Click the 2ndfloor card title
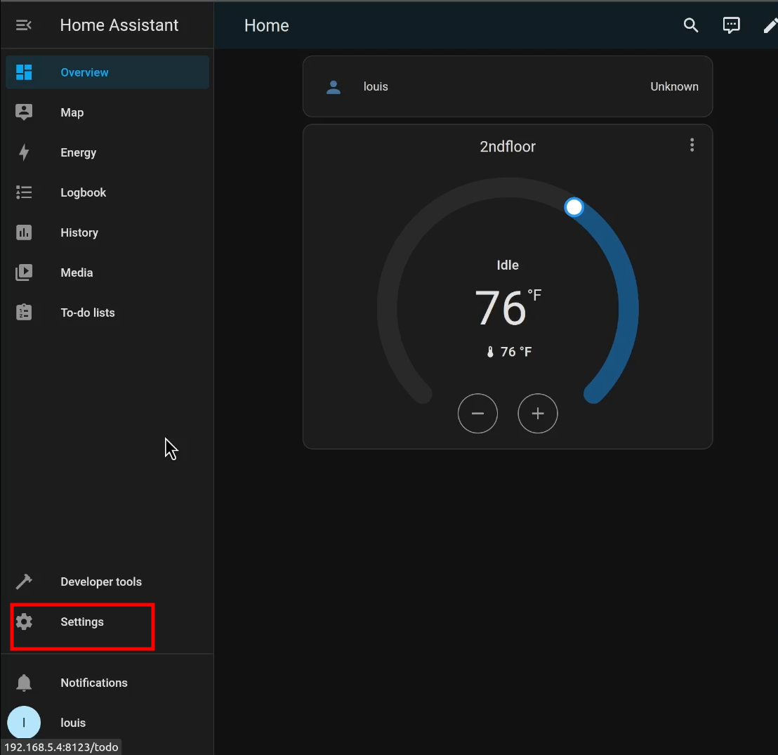The height and width of the screenshot is (755, 778). pos(508,146)
